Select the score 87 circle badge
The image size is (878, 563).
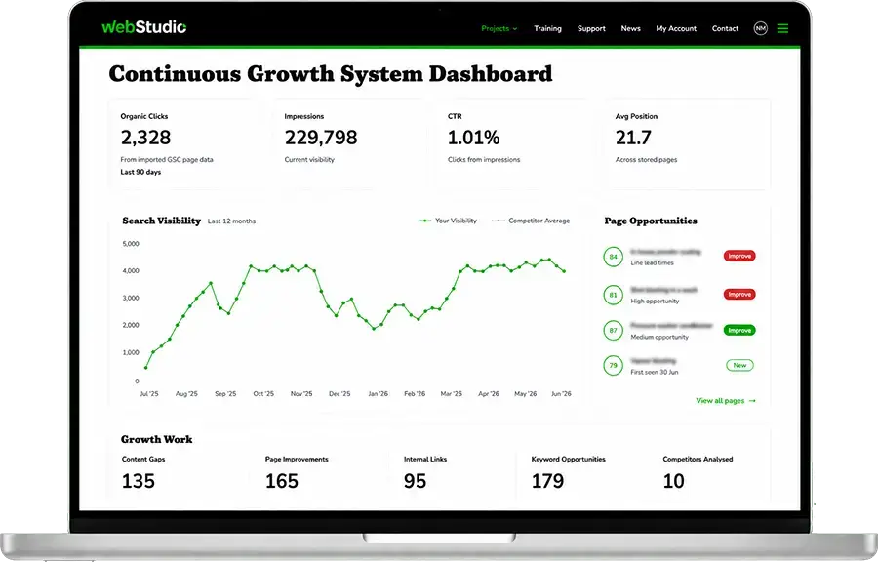coord(614,331)
